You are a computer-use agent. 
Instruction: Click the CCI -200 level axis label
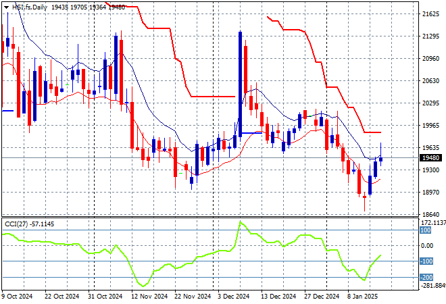tap(427, 277)
